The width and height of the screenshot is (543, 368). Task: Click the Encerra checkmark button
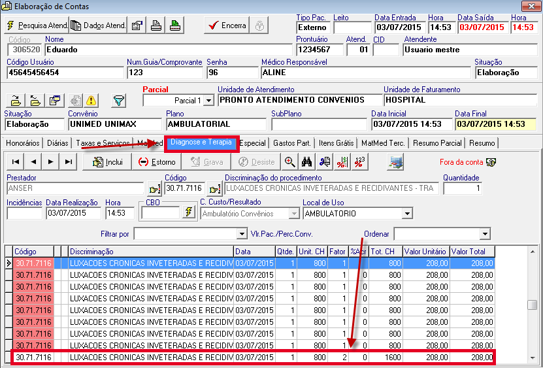pos(227,25)
